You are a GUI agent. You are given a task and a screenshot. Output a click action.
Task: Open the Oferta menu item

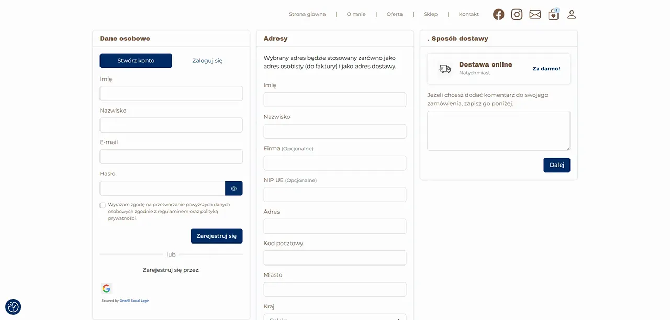click(x=395, y=14)
